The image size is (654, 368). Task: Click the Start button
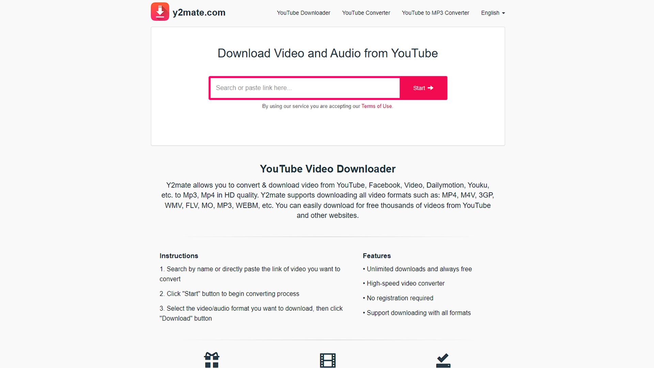point(423,88)
